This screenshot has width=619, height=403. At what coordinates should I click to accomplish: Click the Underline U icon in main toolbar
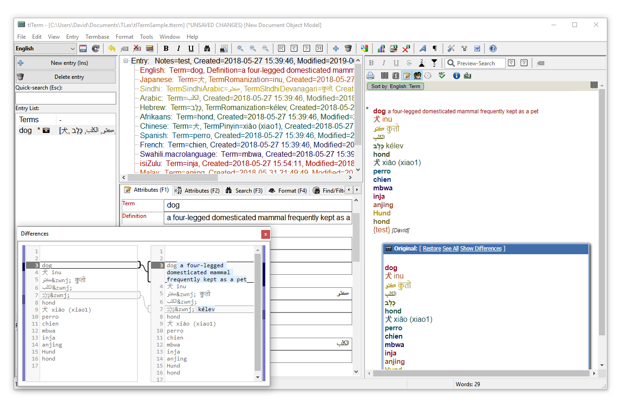[x=191, y=49]
